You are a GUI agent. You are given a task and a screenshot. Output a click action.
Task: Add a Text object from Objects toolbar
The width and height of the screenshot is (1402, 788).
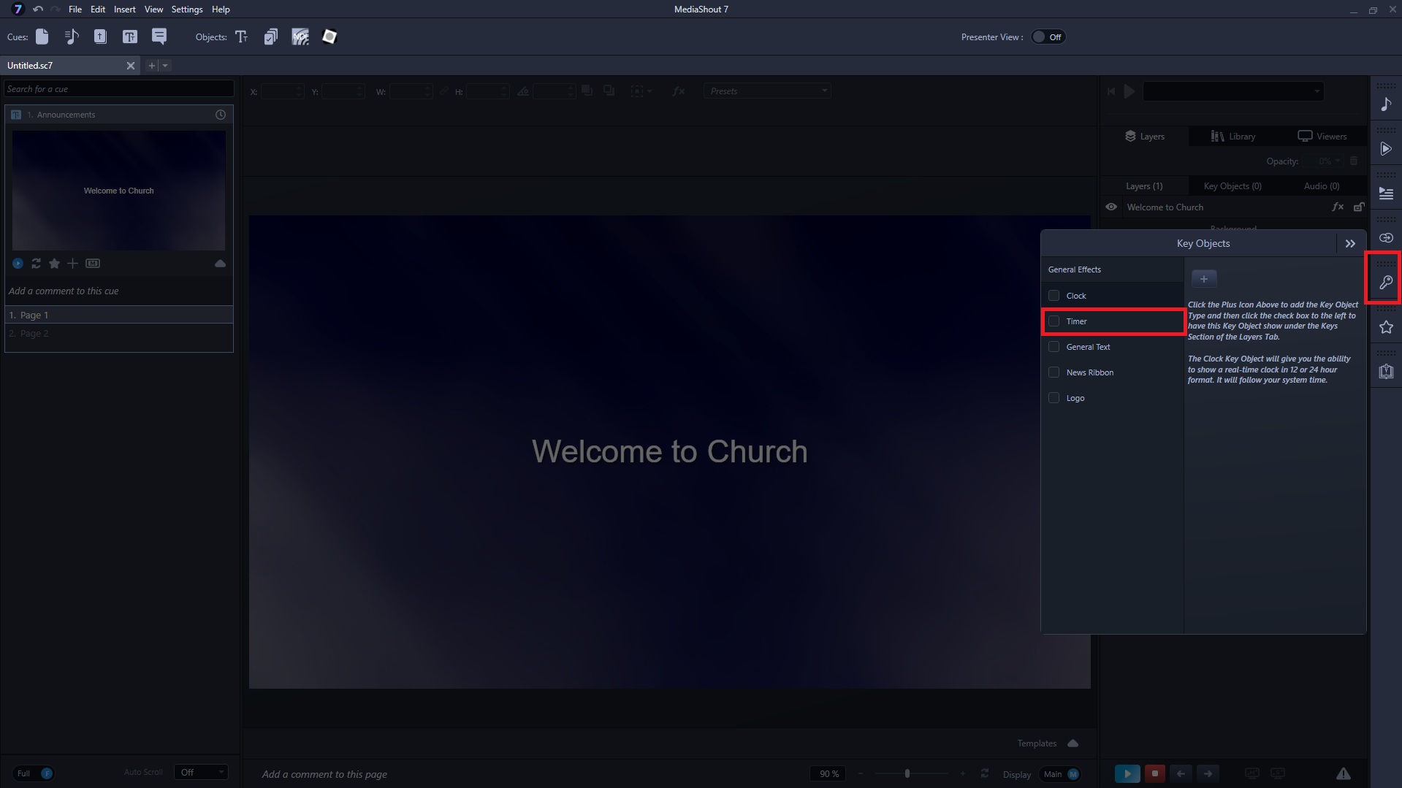(x=242, y=37)
